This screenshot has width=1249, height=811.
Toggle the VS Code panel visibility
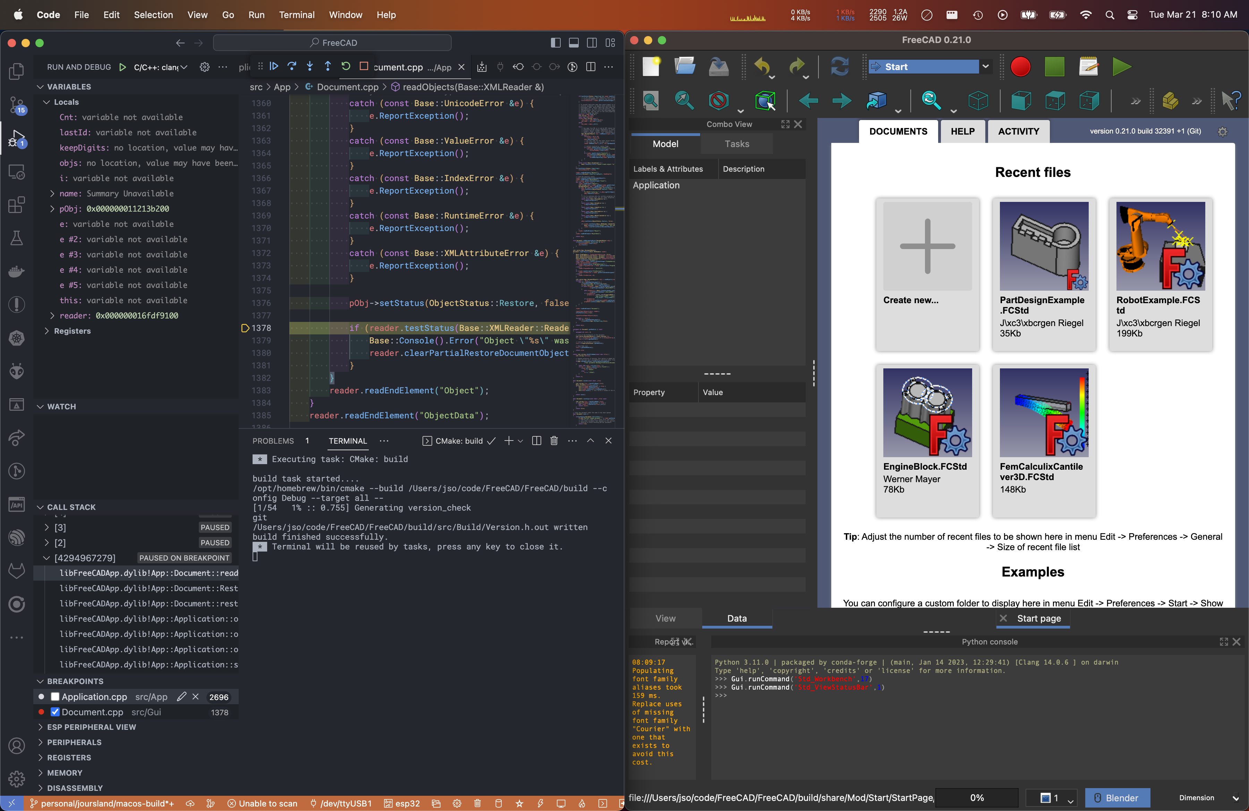(573, 43)
